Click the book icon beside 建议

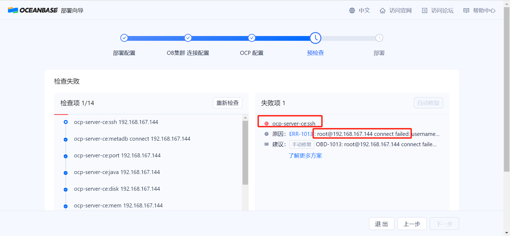pos(266,144)
